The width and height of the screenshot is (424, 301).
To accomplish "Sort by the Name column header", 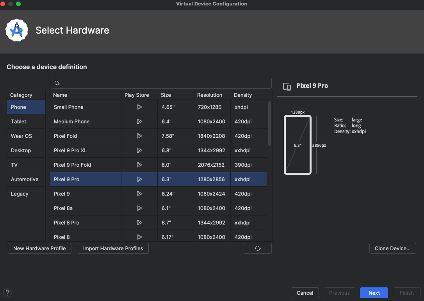I will pyautogui.click(x=86, y=95).
